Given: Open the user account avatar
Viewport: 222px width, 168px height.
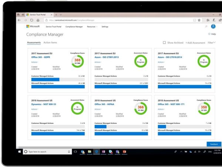Looking at the screenshot, I should pos(213,27).
